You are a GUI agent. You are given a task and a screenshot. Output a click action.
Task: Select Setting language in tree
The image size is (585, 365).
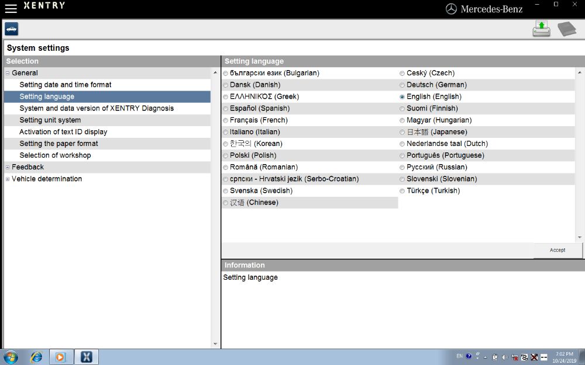coord(47,96)
